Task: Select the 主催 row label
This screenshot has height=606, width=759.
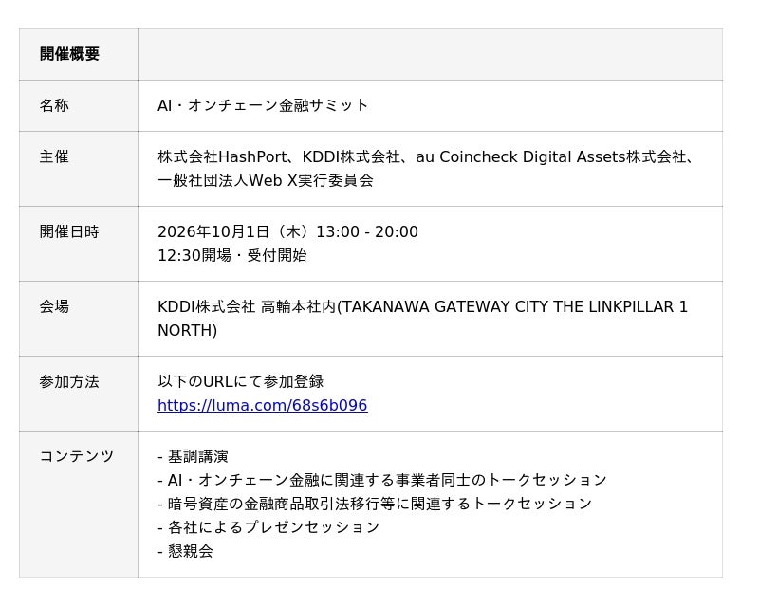Action: [x=54, y=156]
